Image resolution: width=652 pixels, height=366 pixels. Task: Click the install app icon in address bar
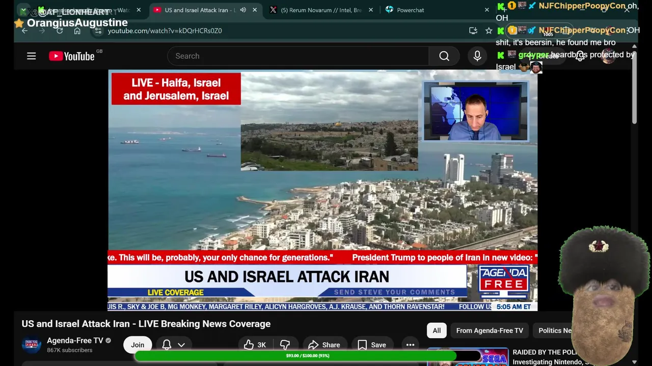pyautogui.click(x=473, y=30)
